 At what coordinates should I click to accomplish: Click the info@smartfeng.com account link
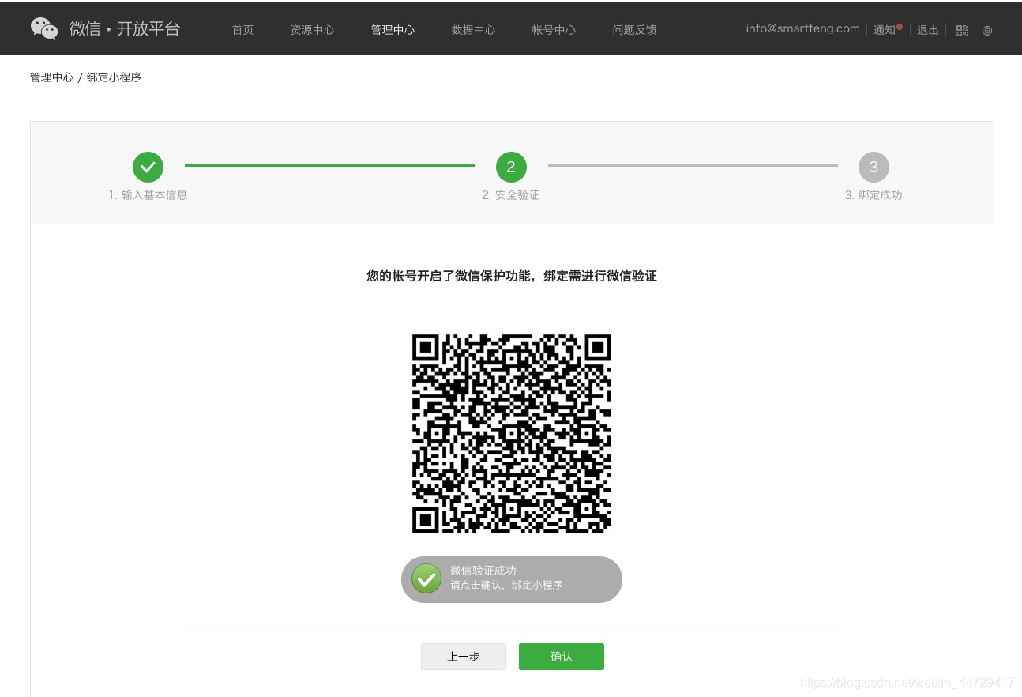[x=802, y=28]
